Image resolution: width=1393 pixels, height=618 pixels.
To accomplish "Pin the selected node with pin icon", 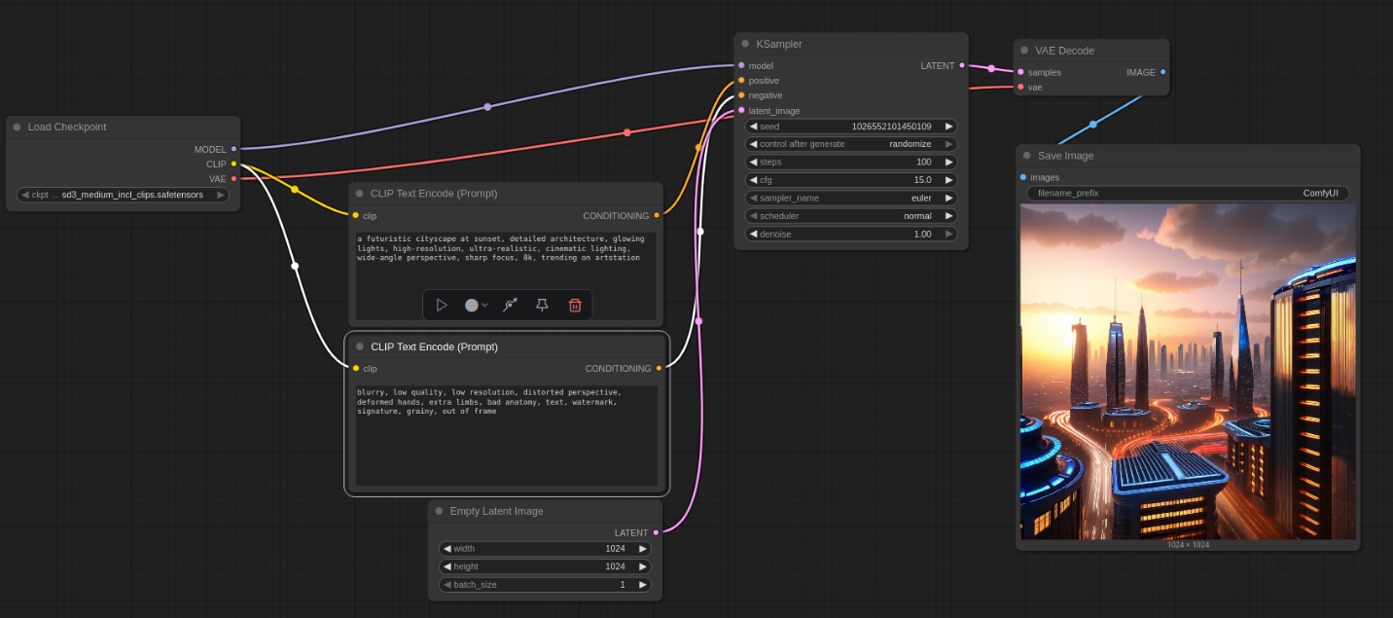I will point(542,306).
